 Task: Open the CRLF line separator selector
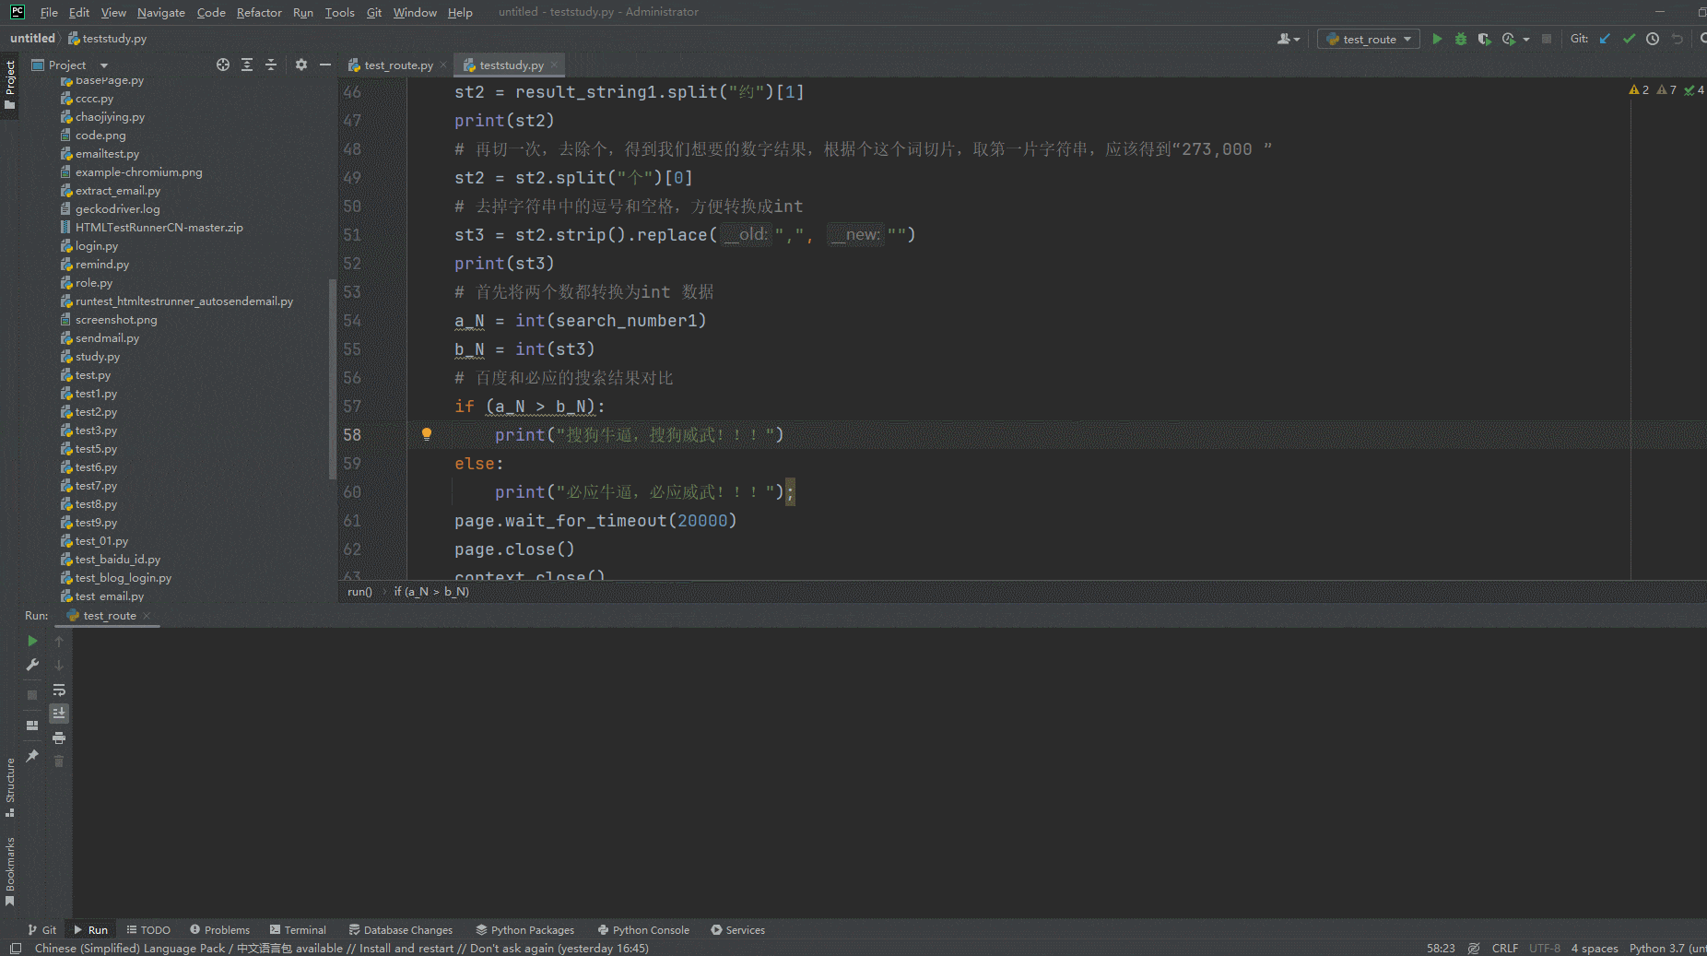pyautogui.click(x=1505, y=948)
